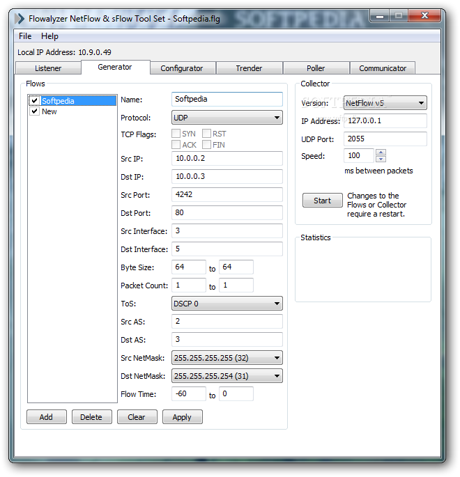Click the Src Interface field
460x477 pixels.
pos(227,230)
